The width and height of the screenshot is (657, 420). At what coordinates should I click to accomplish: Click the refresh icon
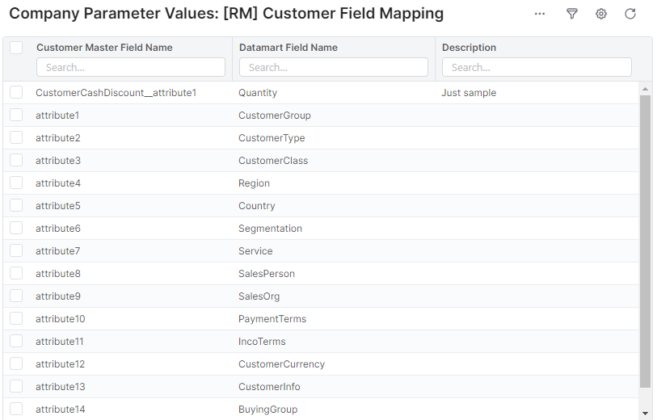630,14
